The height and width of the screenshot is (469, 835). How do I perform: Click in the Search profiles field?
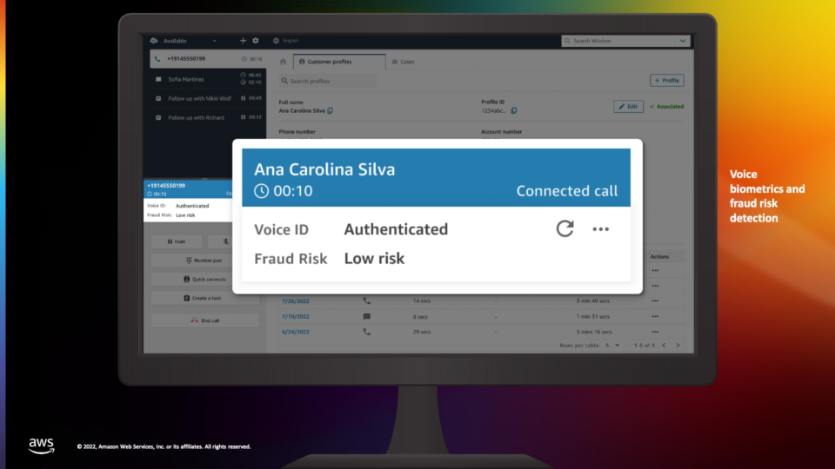[x=328, y=81]
